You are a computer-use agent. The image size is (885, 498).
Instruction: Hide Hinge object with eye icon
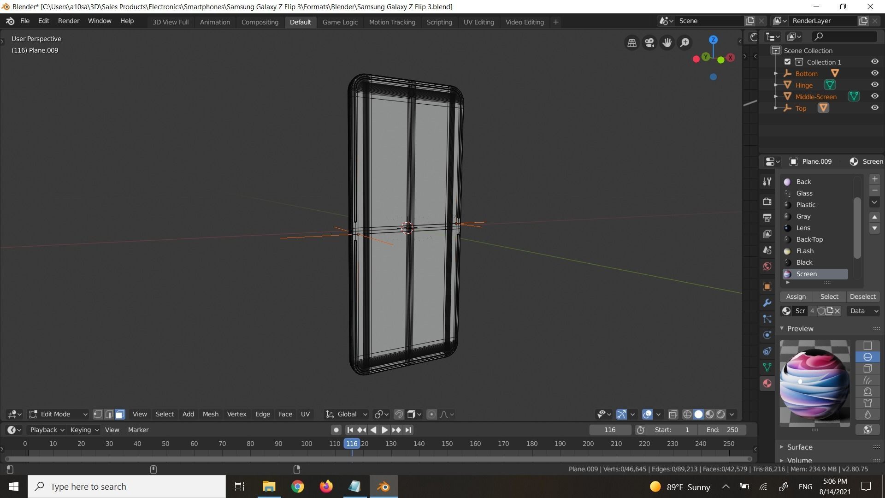[x=874, y=85]
